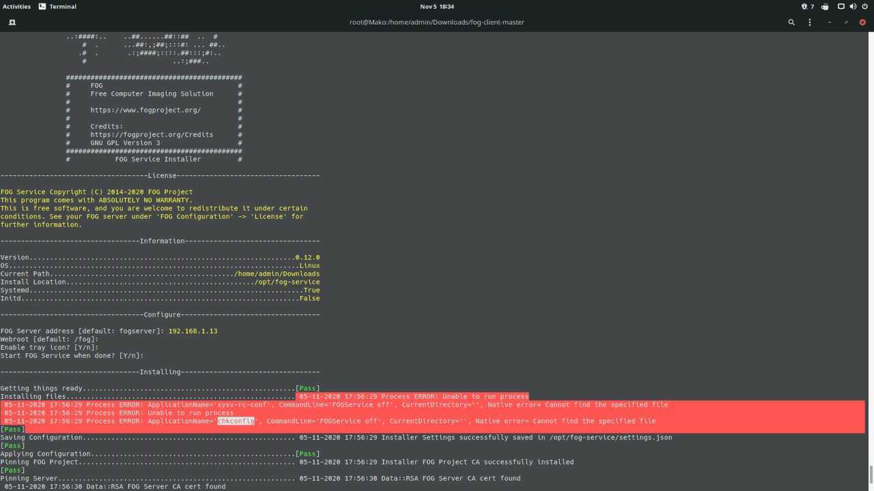Click the OS value 'Linux'
Screen dimensions: 874x491
point(309,265)
